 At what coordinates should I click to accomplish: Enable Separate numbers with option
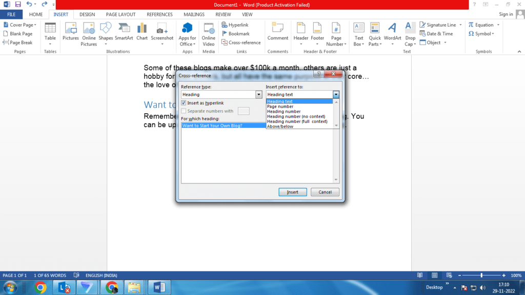pyautogui.click(x=183, y=111)
